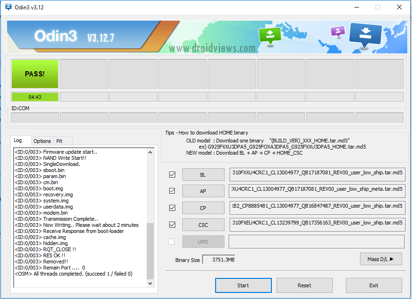Click 'Firmware update start..' log line
The height and width of the screenshot is (299, 412).
tap(56, 152)
